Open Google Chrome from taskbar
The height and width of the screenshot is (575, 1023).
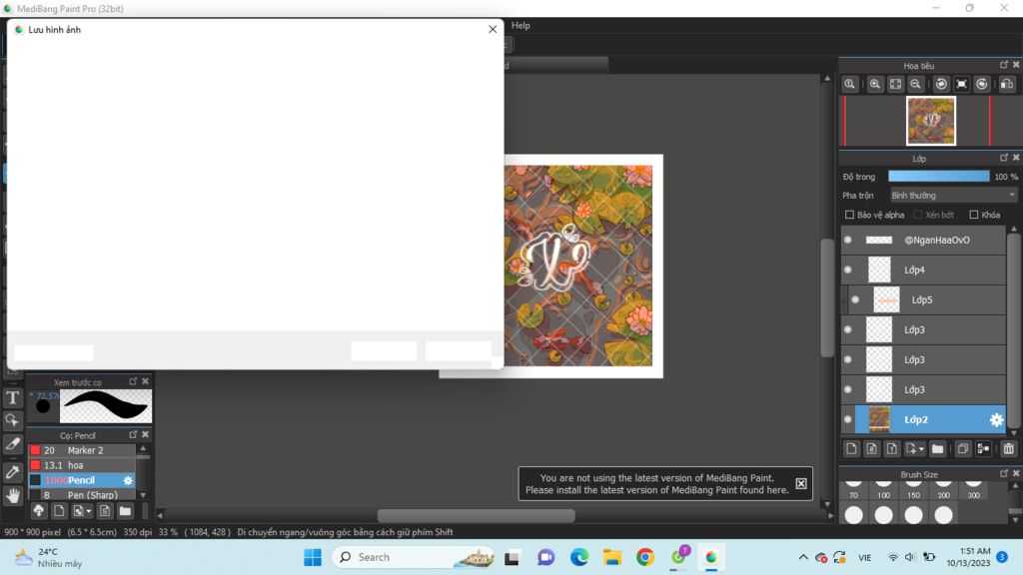click(x=645, y=557)
